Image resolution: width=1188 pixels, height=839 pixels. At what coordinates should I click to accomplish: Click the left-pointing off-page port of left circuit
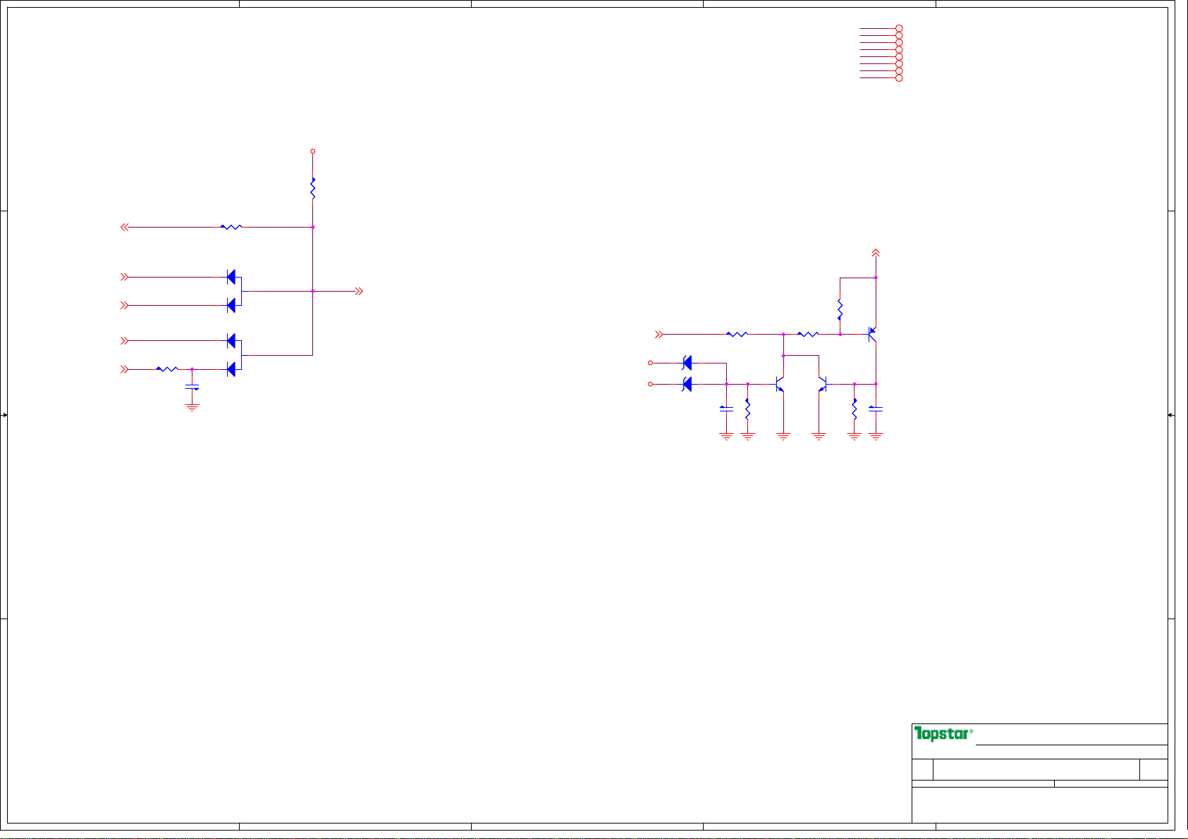[124, 228]
